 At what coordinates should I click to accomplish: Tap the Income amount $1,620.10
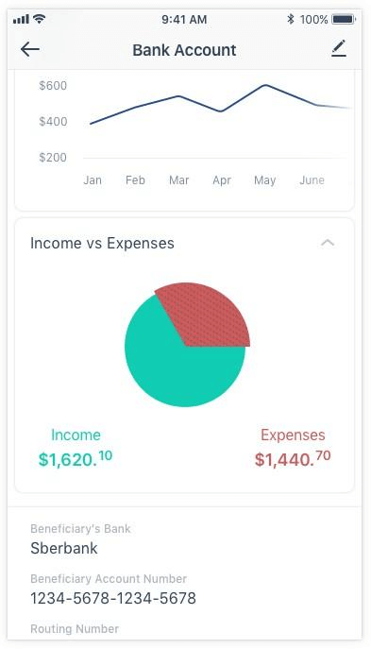(x=76, y=458)
